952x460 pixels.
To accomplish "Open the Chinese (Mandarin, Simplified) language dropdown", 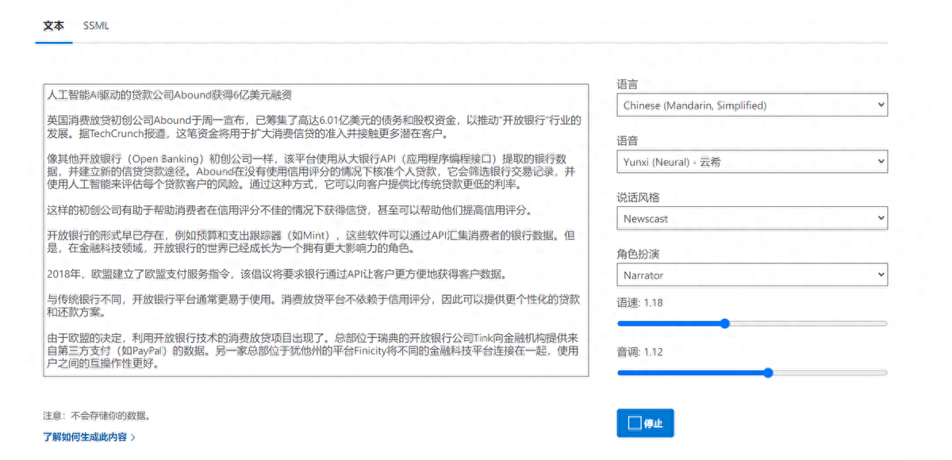I will [x=752, y=105].
